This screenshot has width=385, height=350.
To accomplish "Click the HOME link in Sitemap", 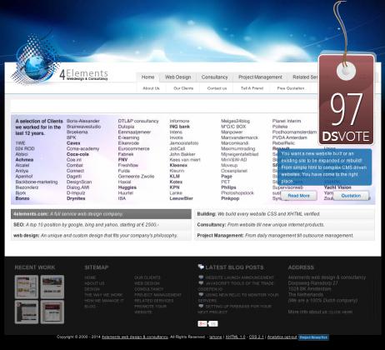I will [x=90, y=277].
